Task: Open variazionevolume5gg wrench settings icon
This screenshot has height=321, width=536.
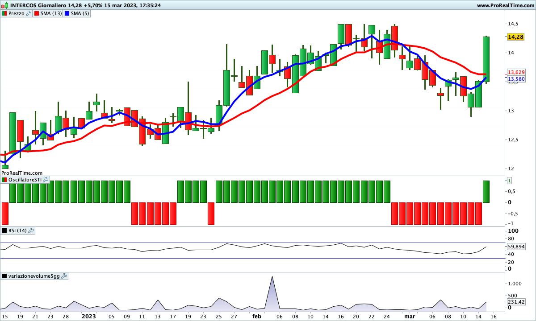Action: click(x=64, y=276)
